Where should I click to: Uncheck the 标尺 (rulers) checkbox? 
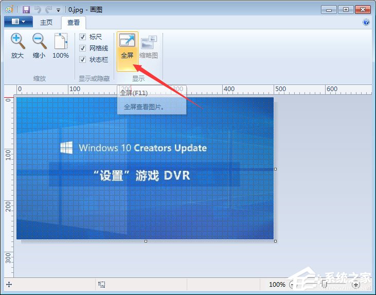(82, 37)
